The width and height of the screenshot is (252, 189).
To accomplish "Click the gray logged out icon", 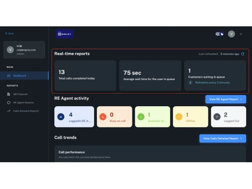I will 217,116.
